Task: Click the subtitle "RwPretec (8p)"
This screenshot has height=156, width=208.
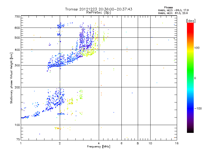Action: (x=99, y=12)
